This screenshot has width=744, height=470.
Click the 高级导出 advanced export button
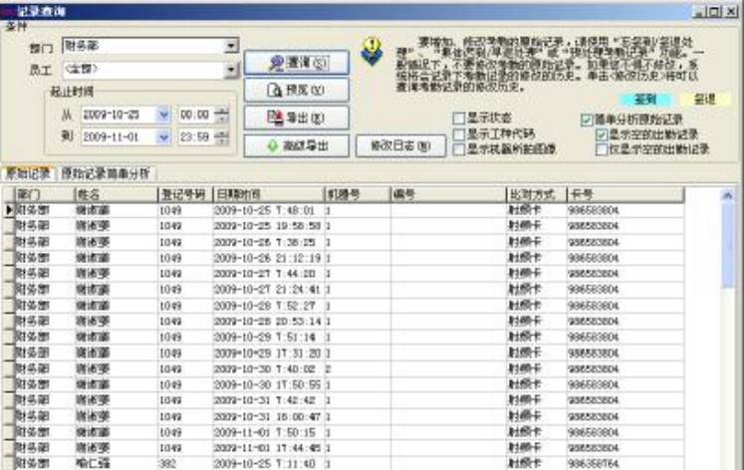[x=297, y=145]
